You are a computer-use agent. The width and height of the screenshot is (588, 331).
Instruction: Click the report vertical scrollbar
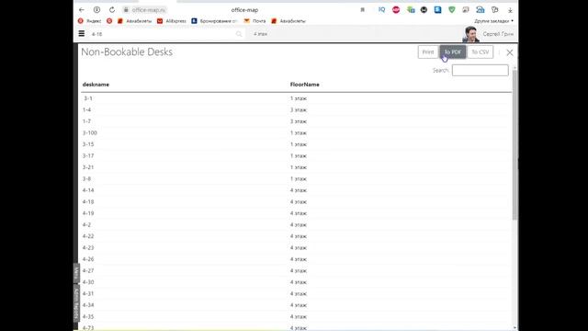514,144
